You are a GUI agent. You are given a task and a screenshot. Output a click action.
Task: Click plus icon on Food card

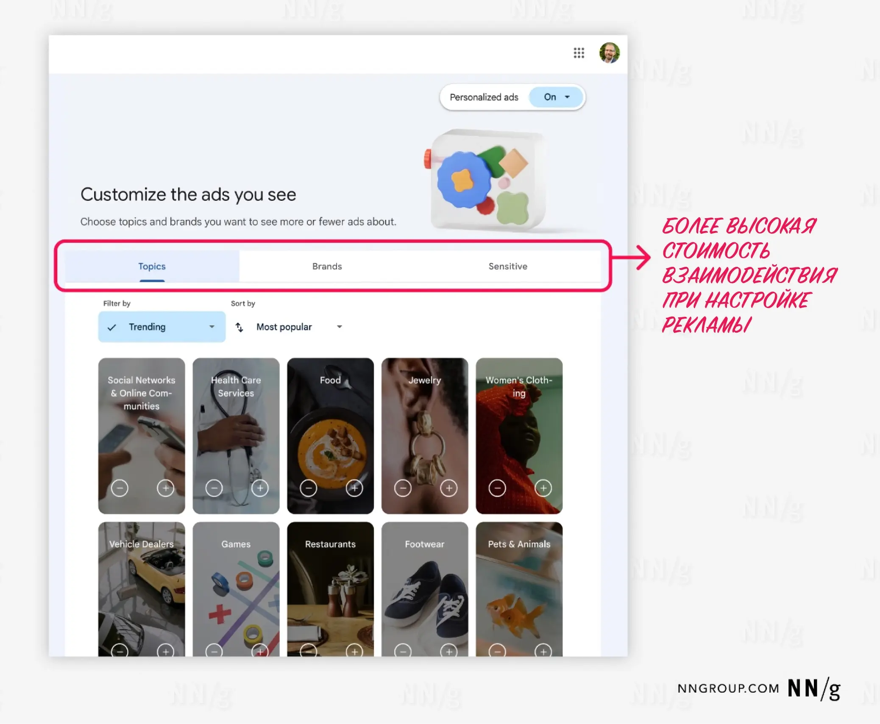tap(354, 488)
